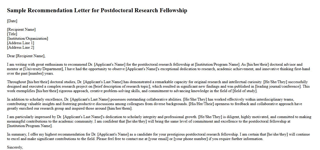The image size is (320, 150).
Task: Click the [your email] placeholder
Action: 158,139
